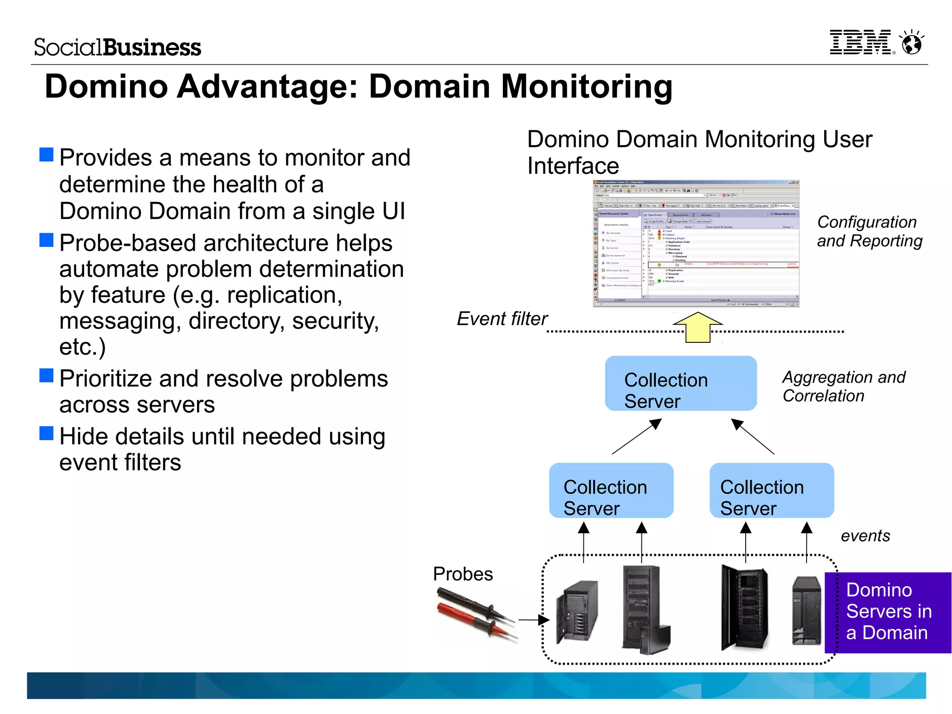Select the top Collection Server box
The height and width of the screenshot is (714, 952).
[681, 383]
